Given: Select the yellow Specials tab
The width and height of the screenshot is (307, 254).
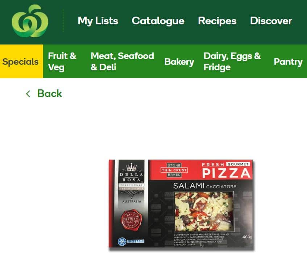Looking at the screenshot, I should coord(21,62).
